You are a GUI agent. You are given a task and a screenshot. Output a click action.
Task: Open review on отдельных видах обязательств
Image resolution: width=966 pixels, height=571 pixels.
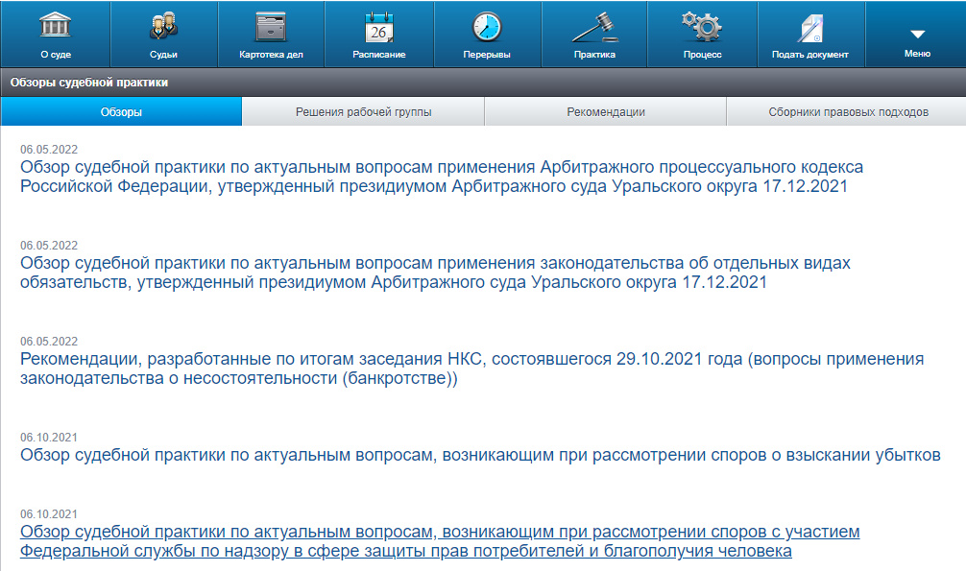point(435,273)
